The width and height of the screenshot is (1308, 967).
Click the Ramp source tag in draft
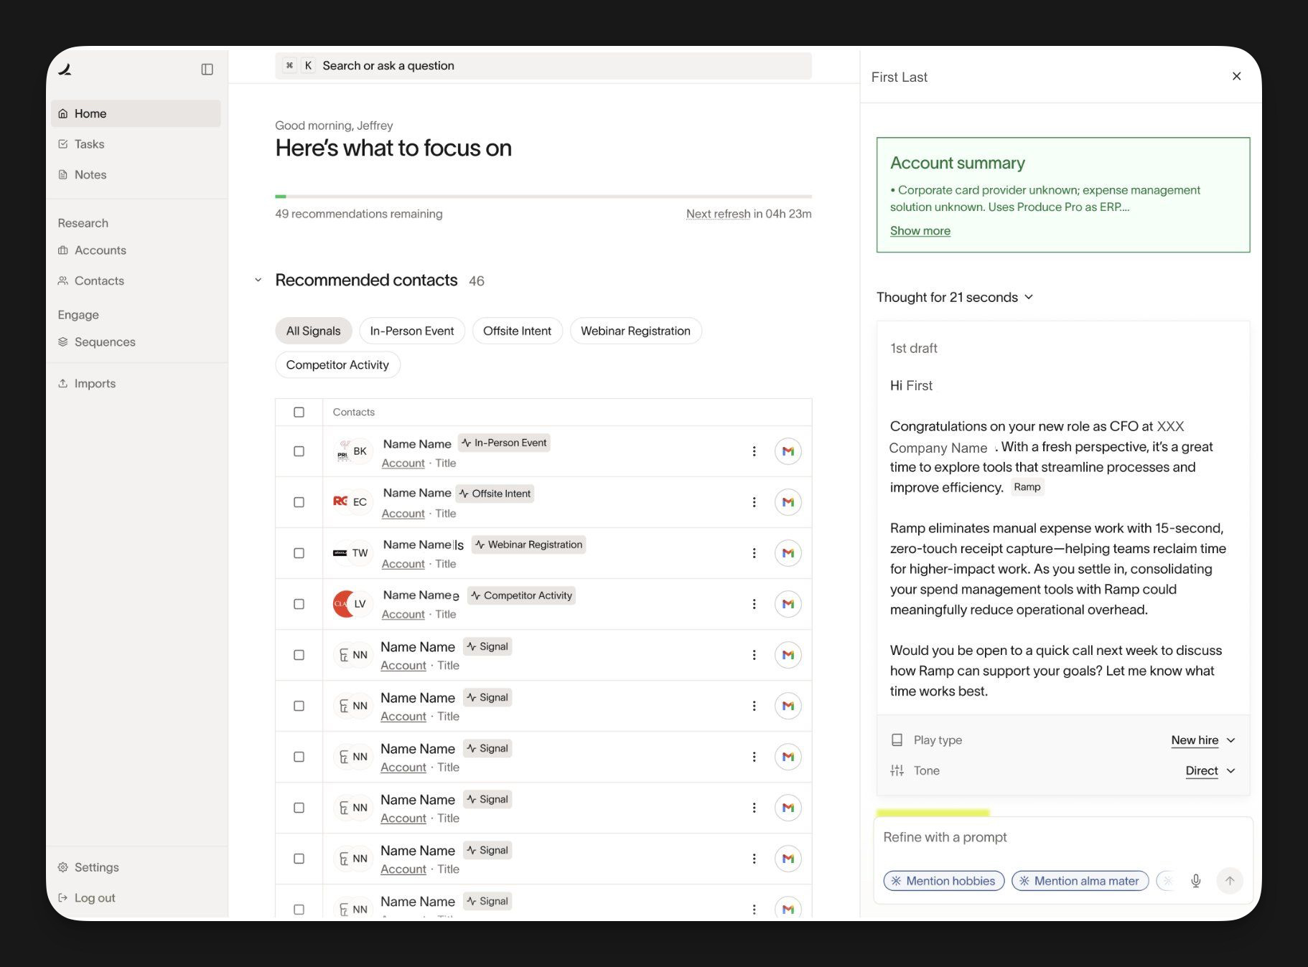pyautogui.click(x=1027, y=487)
